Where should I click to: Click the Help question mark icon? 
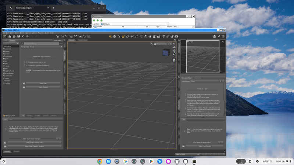click(x=223, y=36)
